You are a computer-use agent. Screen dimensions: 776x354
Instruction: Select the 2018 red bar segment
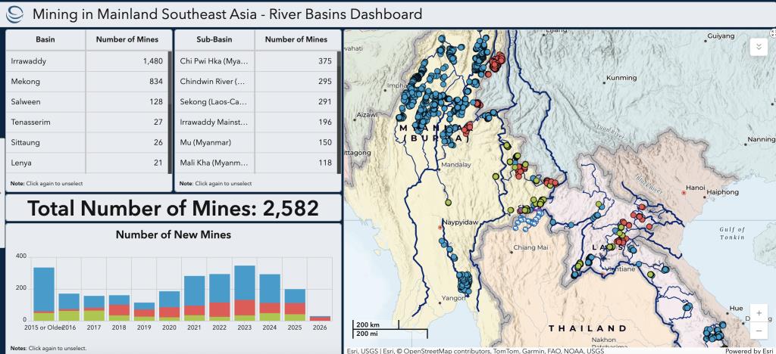119,309
